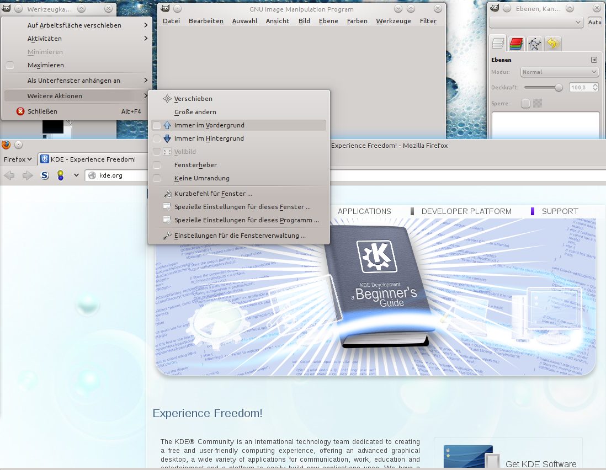The width and height of the screenshot is (606, 470).
Task: Expand the Aktivitäten submenu arrow
Action: [146, 38]
